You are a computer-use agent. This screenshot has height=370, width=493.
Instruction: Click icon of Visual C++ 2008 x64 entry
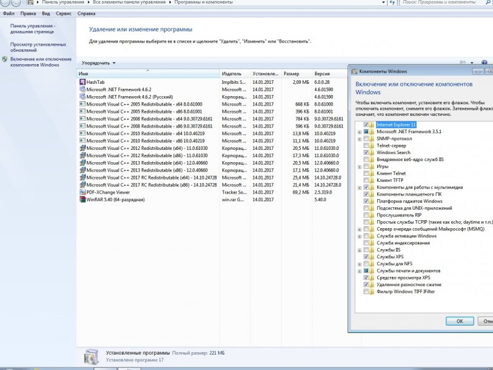click(x=83, y=119)
